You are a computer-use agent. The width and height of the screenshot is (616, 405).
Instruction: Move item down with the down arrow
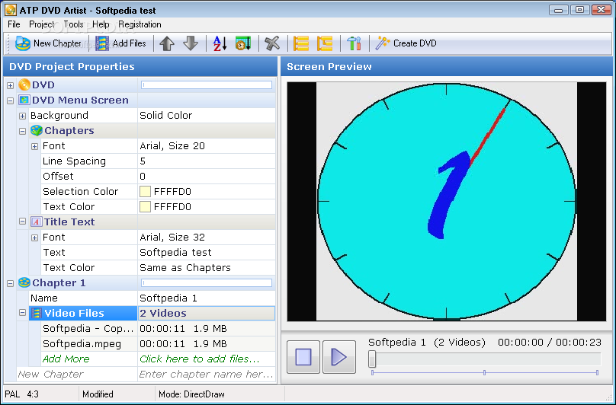click(191, 43)
